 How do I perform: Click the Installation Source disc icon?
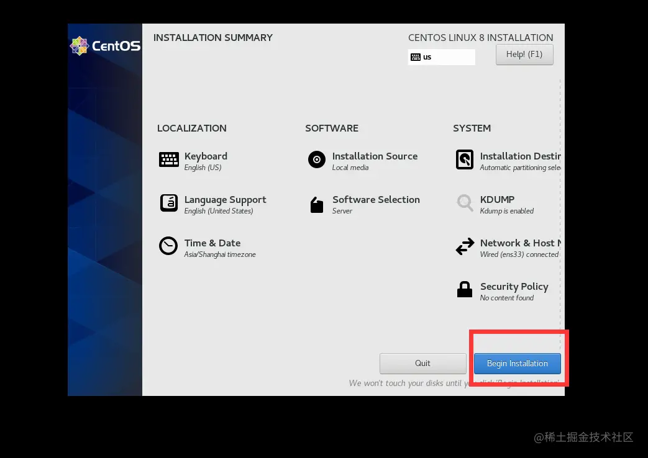pos(317,159)
